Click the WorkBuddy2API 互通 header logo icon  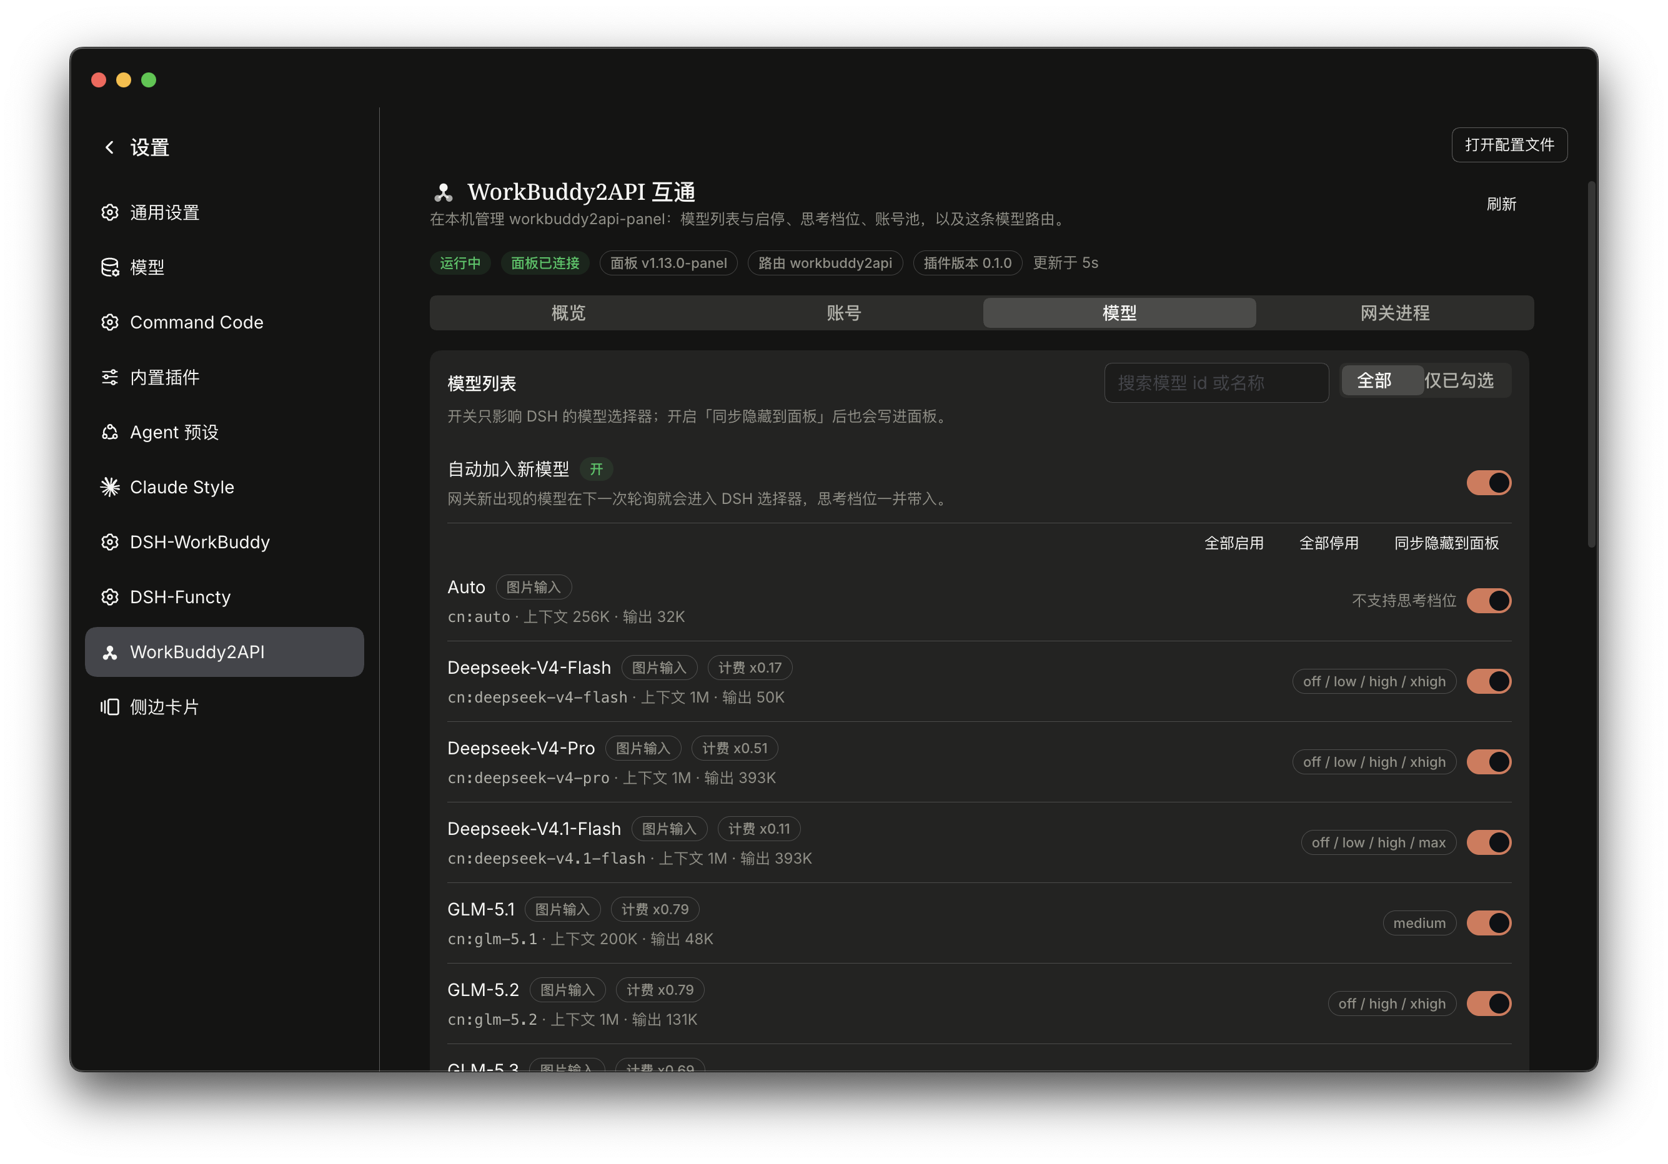pyautogui.click(x=443, y=192)
